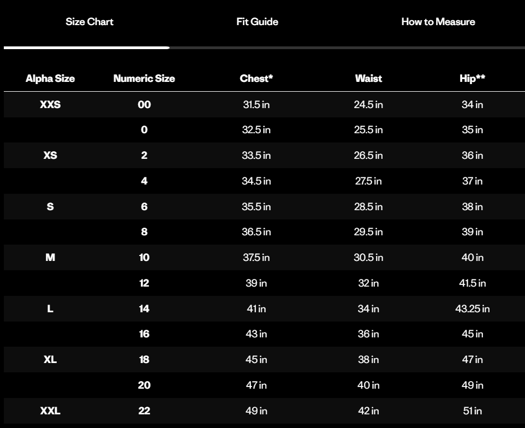Select the XXS alpha size cell
The height and width of the screenshot is (428, 525).
pos(50,104)
